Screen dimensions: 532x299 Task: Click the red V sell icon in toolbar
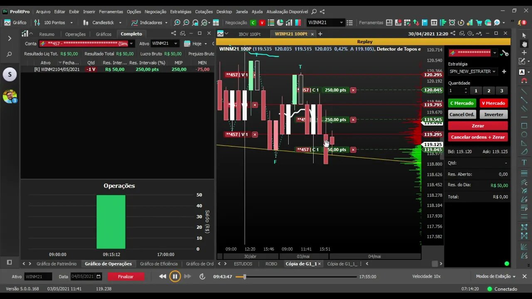[262, 22]
